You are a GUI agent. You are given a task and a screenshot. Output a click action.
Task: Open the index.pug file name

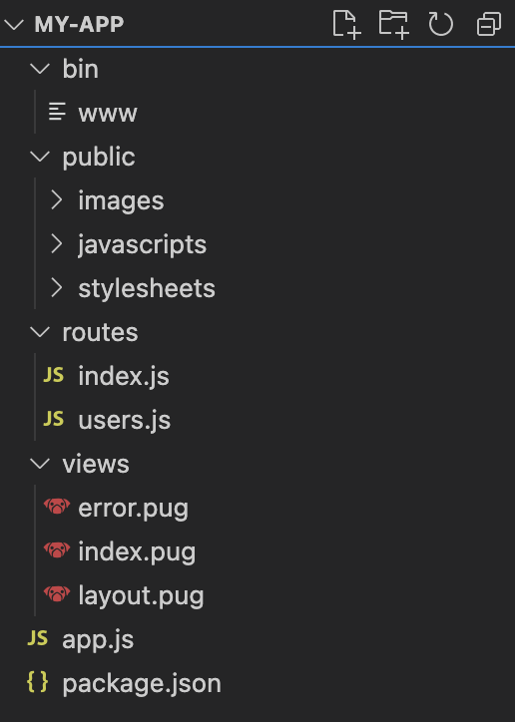(138, 552)
